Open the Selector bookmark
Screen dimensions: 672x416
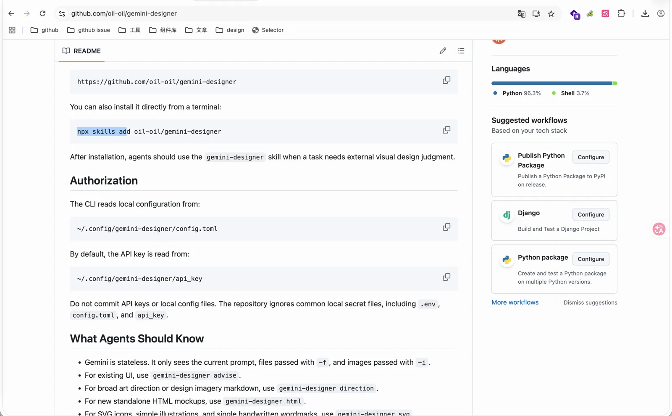(x=268, y=30)
